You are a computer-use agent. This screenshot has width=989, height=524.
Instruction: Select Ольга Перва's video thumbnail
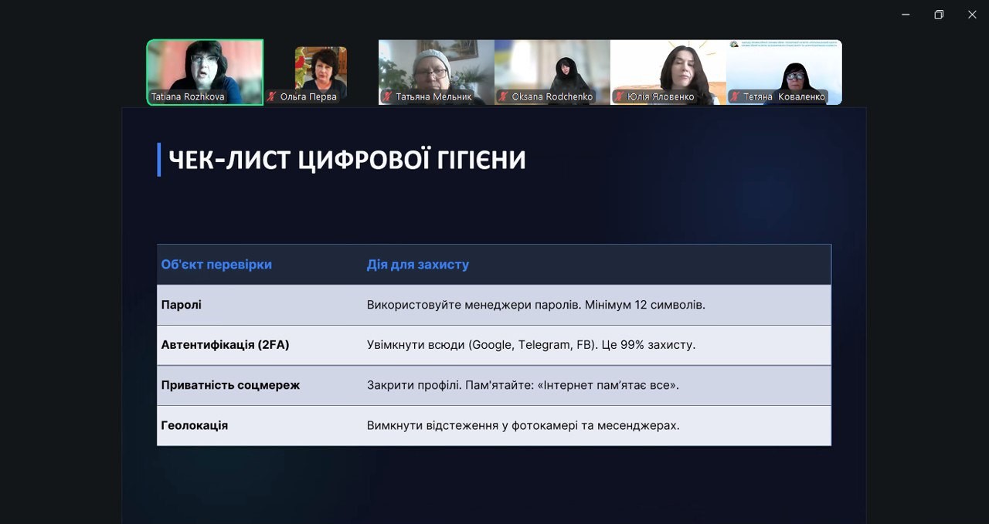coord(321,68)
